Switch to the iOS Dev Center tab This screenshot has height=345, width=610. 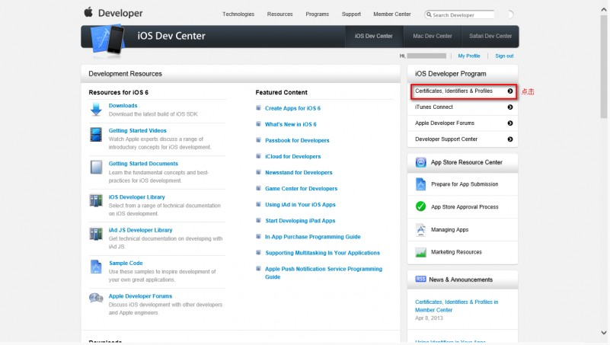coord(373,36)
